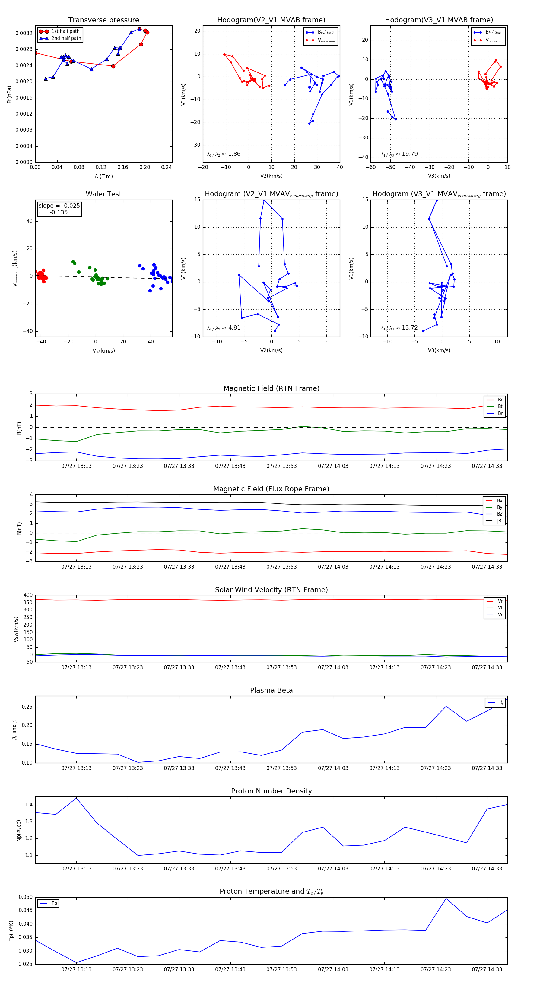The width and height of the screenshot is (543, 996).
Task: Click the λ1/λ3 ≈ 19.79 annotation
Action: point(399,154)
